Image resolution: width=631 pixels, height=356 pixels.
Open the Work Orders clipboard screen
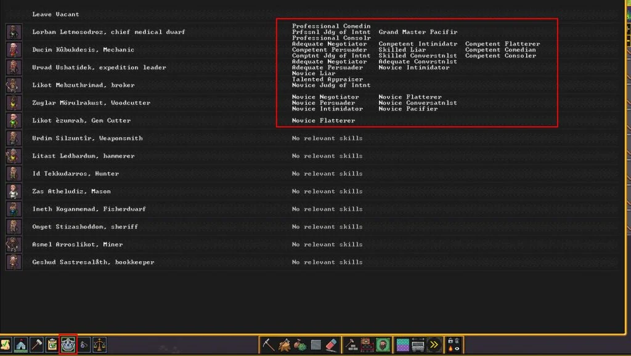click(51, 345)
